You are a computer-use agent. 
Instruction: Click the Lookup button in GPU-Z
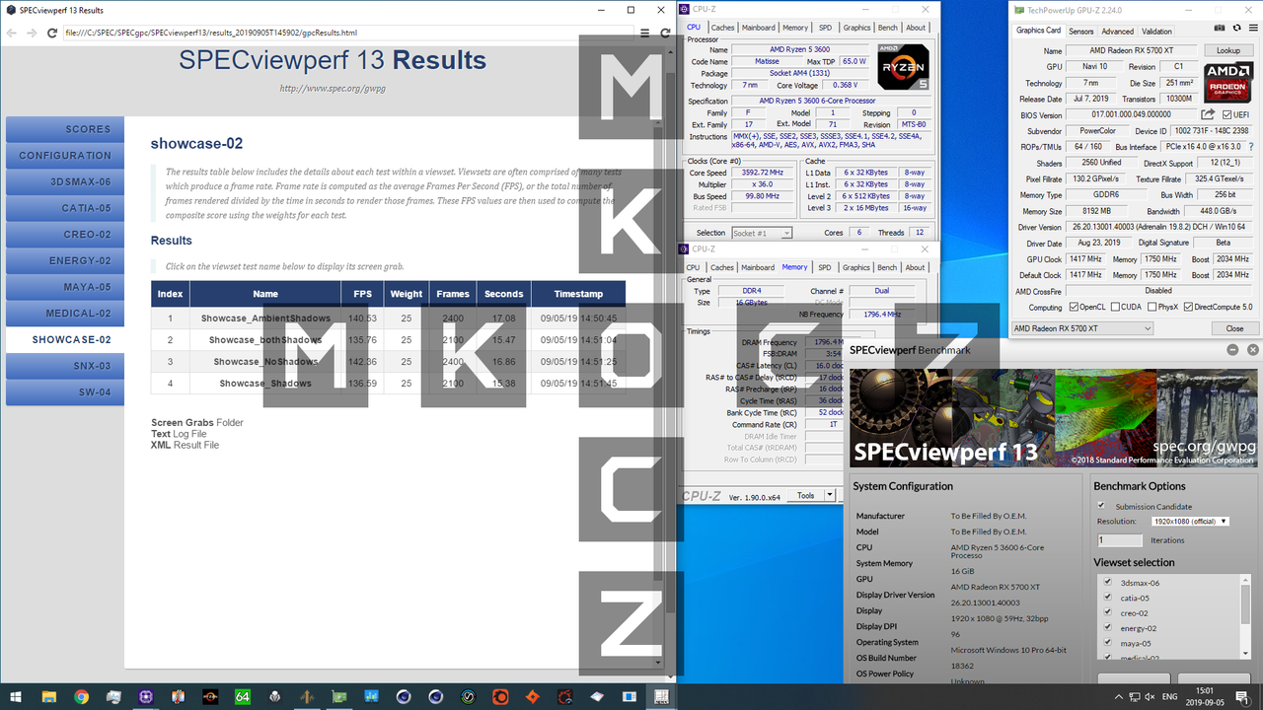coord(1228,50)
